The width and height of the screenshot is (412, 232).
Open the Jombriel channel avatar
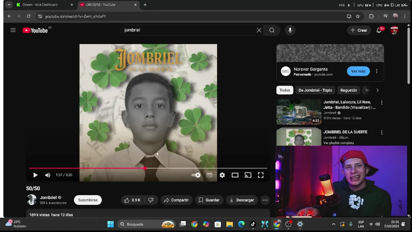(x=32, y=200)
